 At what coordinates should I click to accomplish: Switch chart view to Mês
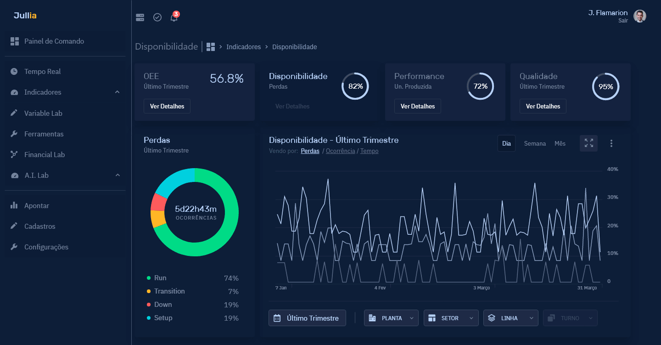560,143
